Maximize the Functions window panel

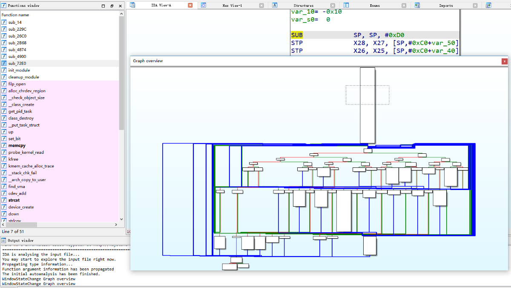(x=103, y=6)
